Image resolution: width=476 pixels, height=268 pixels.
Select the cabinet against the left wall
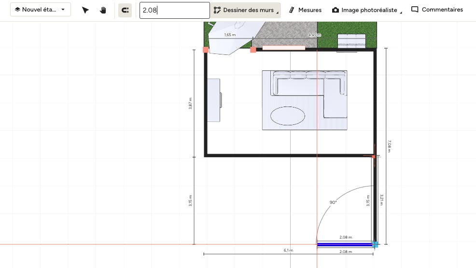(214, 100)
